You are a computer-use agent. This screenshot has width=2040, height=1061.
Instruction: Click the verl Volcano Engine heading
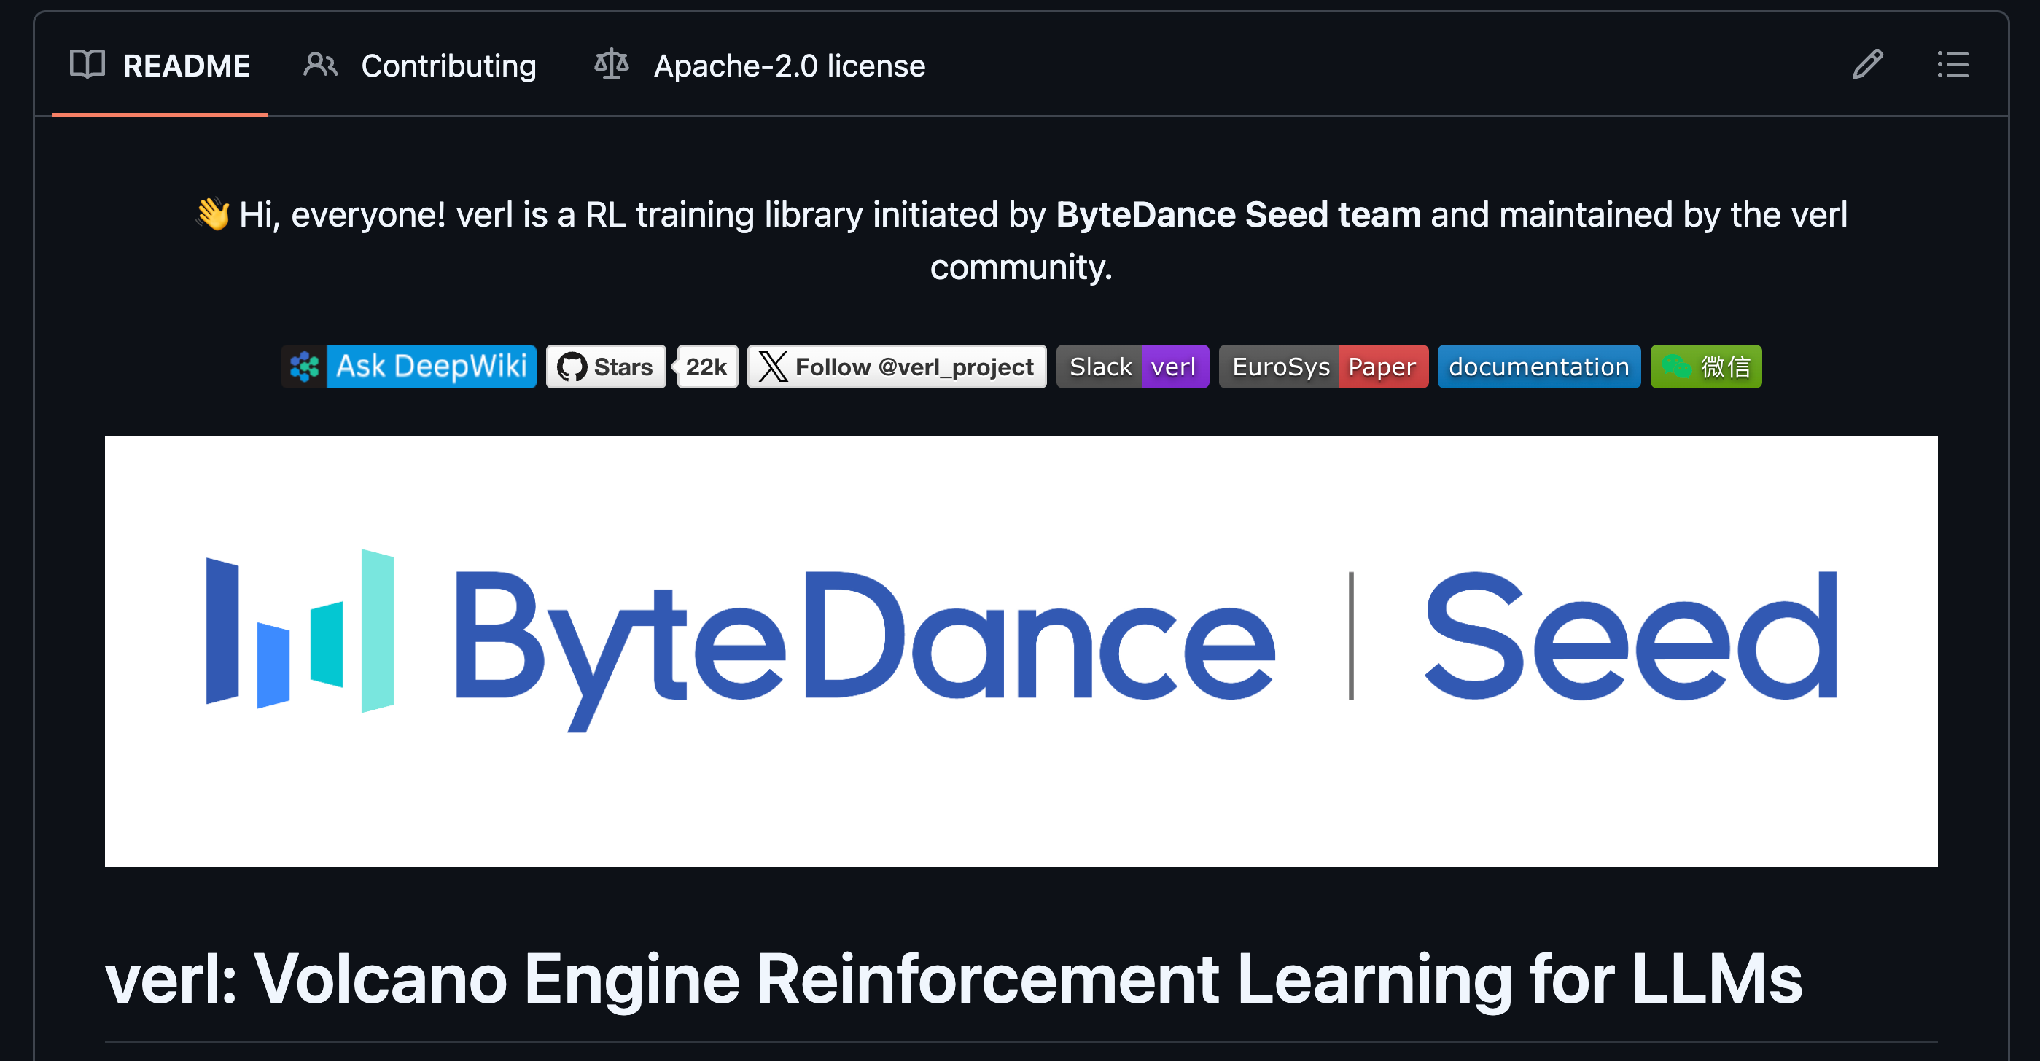[x=954, y=979]
